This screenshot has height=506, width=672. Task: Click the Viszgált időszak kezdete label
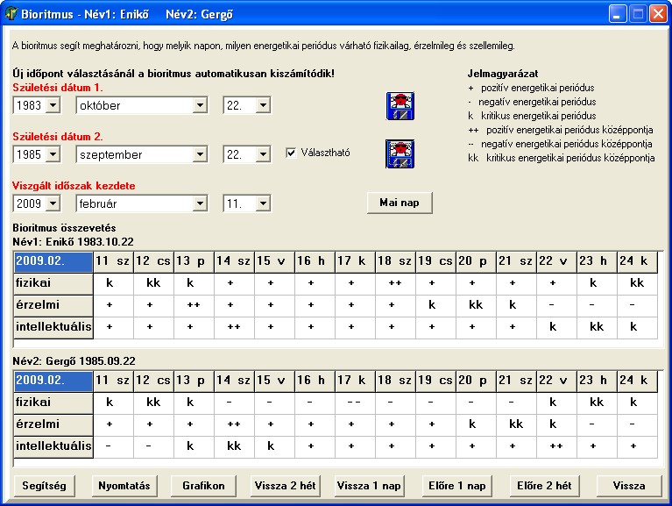pos(74,186)
